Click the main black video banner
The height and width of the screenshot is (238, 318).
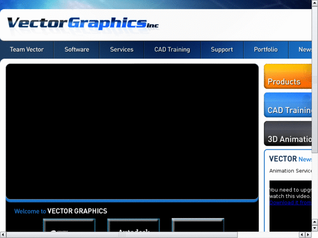(x=132, y=131)
